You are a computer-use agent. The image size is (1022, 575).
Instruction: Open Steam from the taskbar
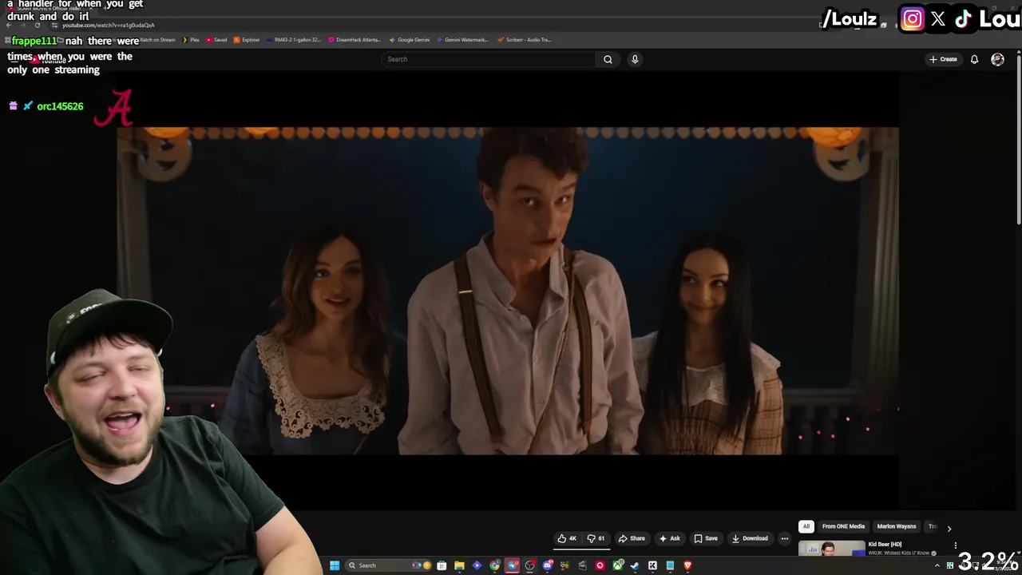[x=635, y=565]
